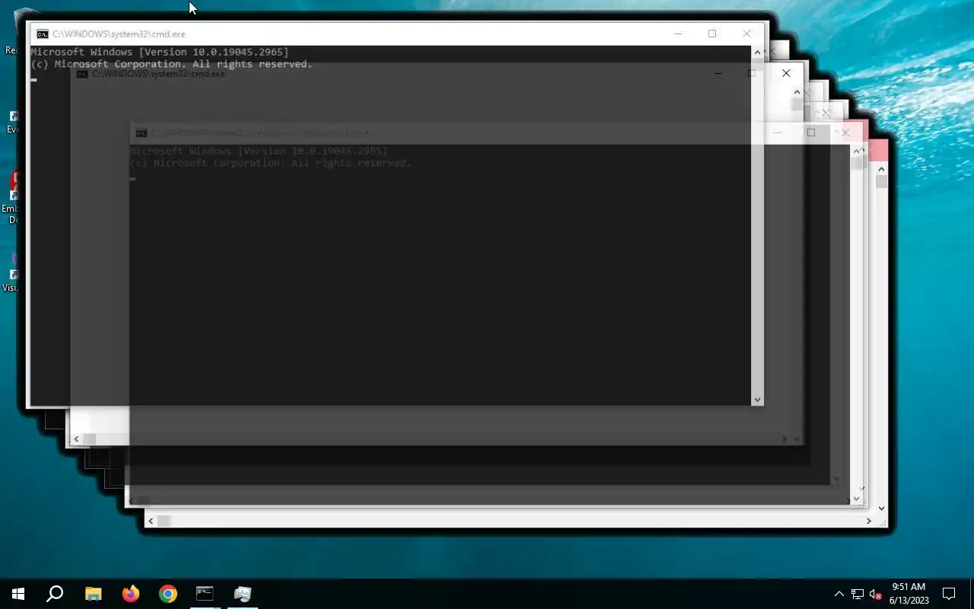This screenshot has height=609, width=974.
Task: Click the rearmost window's horizontal scroll-right arrow
Action: 868,521
